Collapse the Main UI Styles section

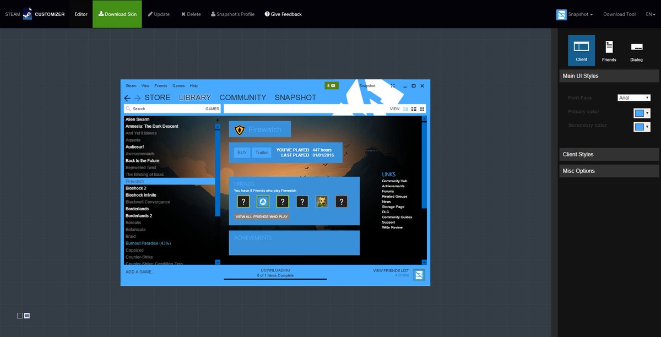[609, 76]
